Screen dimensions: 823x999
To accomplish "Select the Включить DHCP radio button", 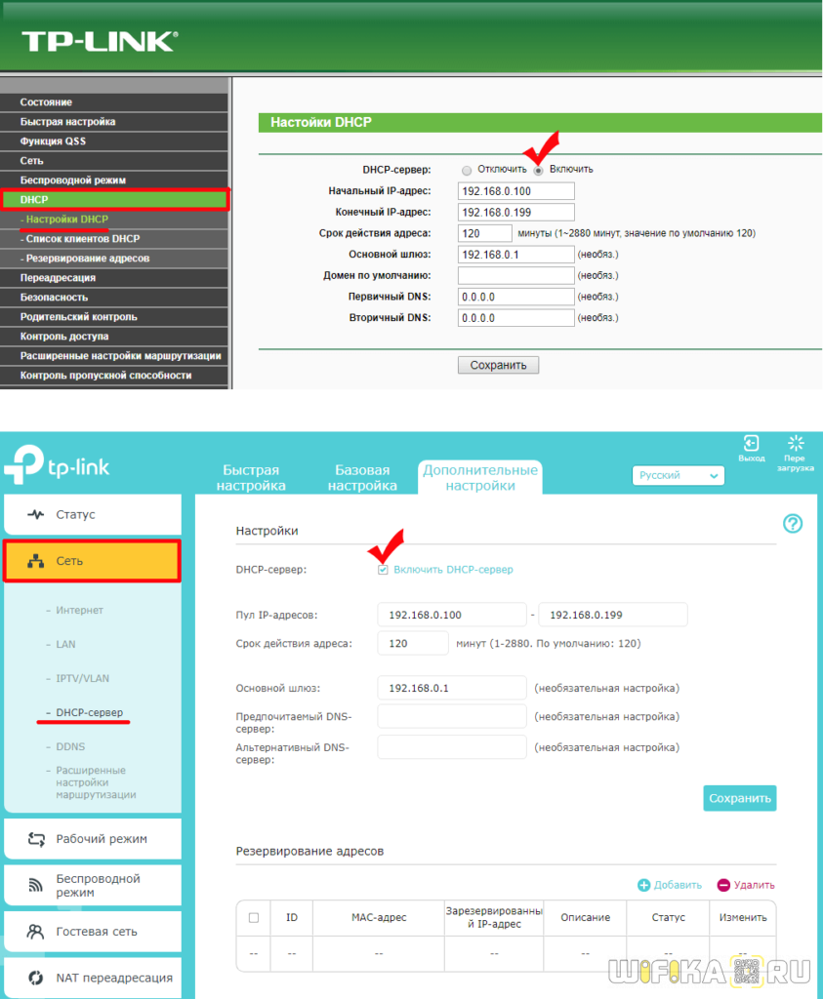I will point(538,170).
